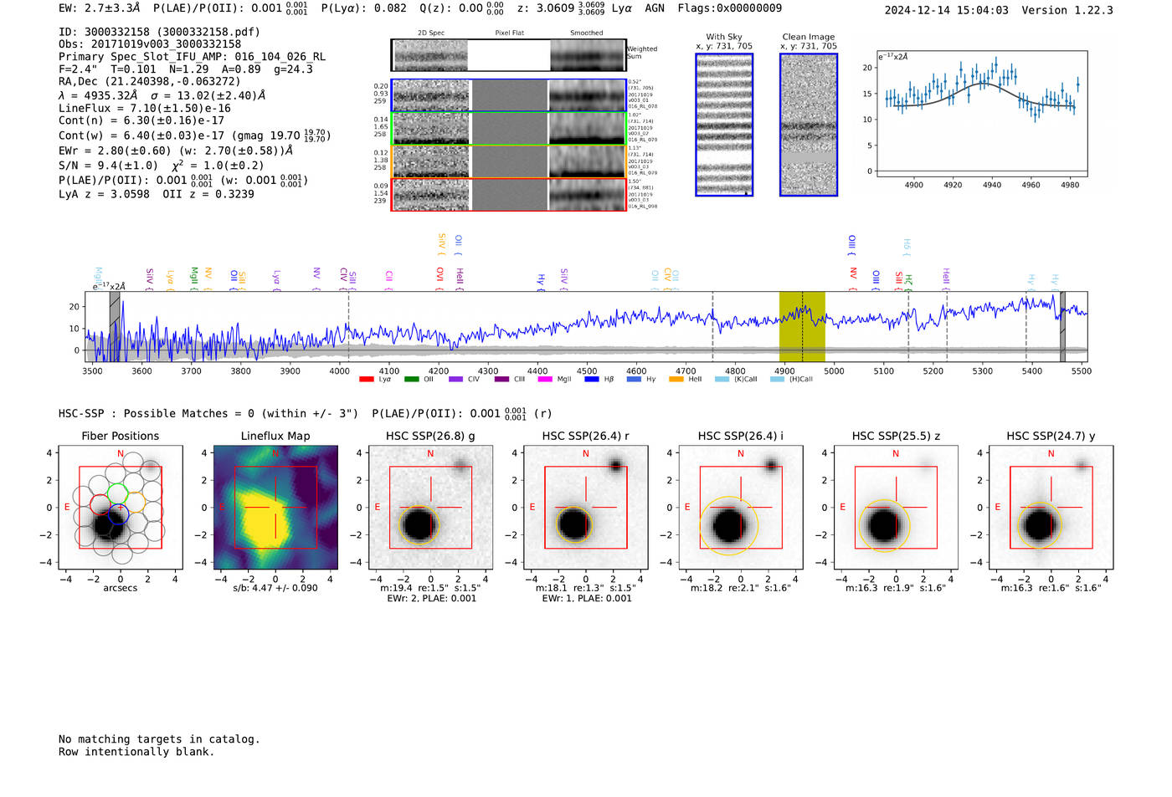
Task: Open the HSC SSP(26.4) r cutout
Action: [x=585, y=508]
